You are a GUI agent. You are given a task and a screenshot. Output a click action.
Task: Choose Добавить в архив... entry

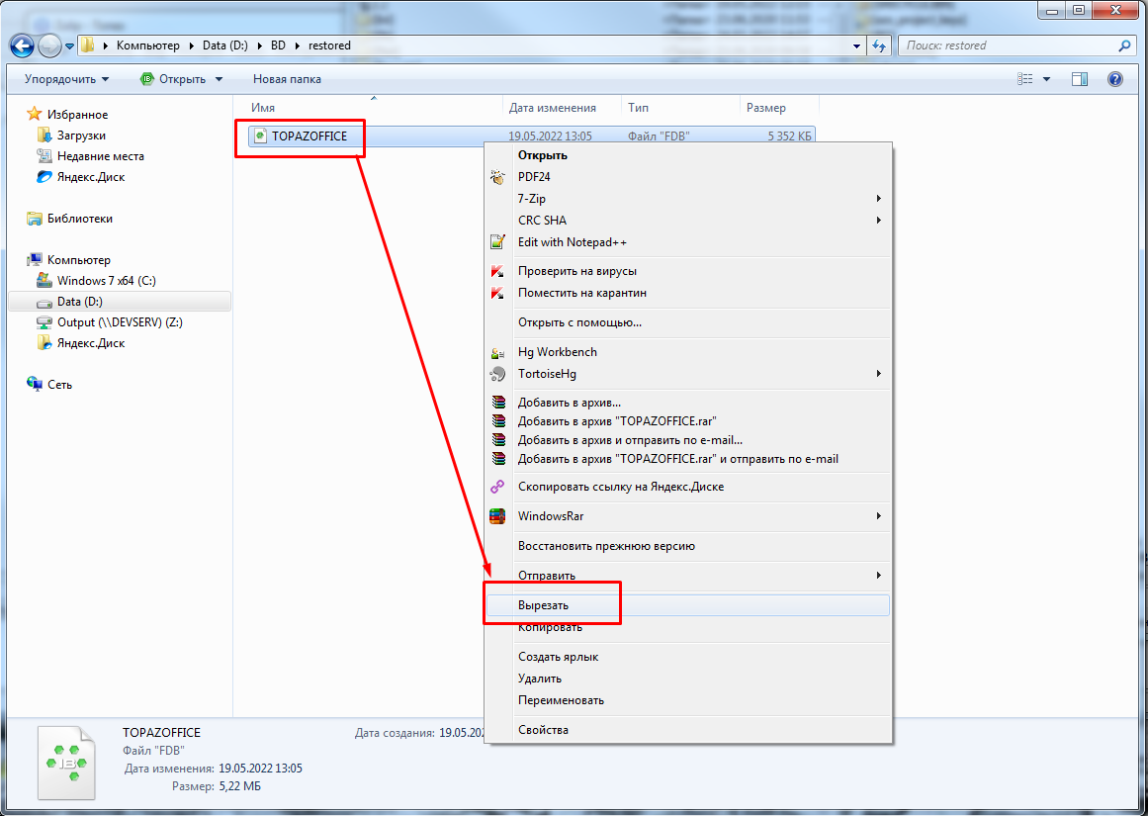[688, 403]
